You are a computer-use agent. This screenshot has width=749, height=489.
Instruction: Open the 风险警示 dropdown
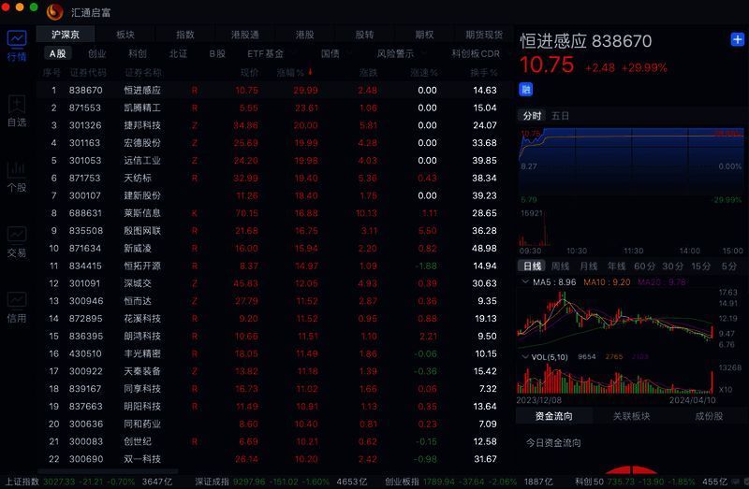pyautogui.click(x=395, y=53)
